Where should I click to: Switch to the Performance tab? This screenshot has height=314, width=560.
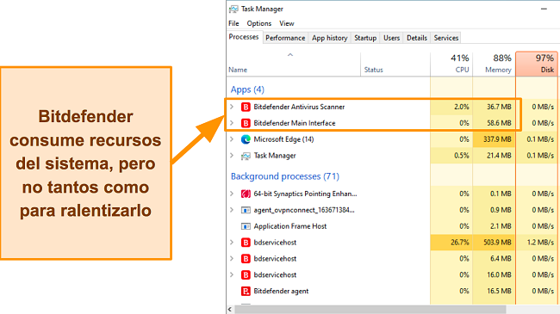coord(285,38)
